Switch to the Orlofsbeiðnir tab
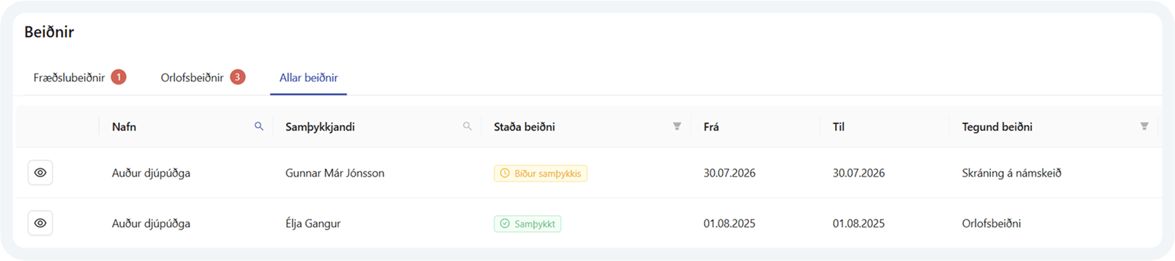This screenshot has width=1175, height=261. point(192,78)
